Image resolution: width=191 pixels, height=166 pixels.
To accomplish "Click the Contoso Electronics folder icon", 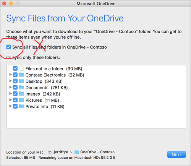I will pyautogui.click(x=21, y=75).
